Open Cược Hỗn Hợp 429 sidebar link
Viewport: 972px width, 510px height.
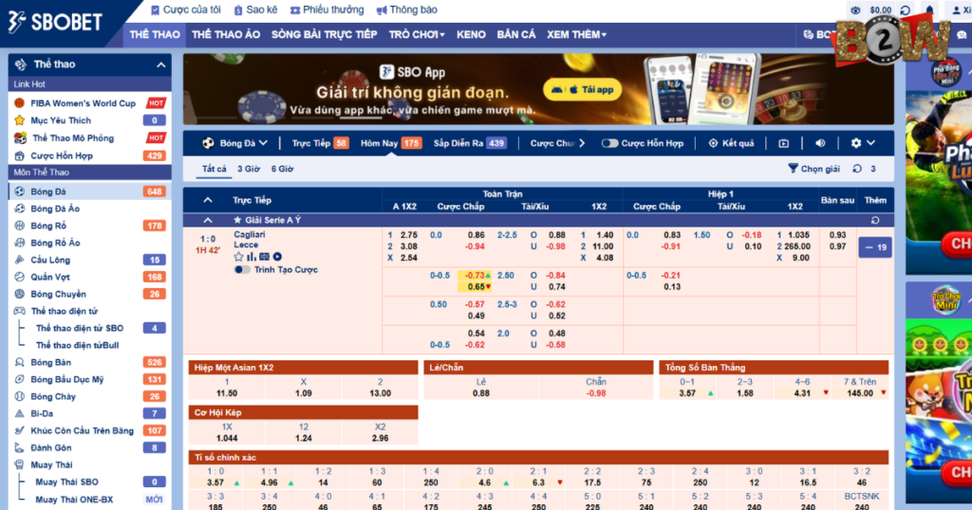point(90,155)
